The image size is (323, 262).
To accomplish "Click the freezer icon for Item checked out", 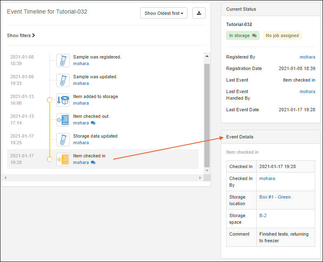I will (63, 120).
